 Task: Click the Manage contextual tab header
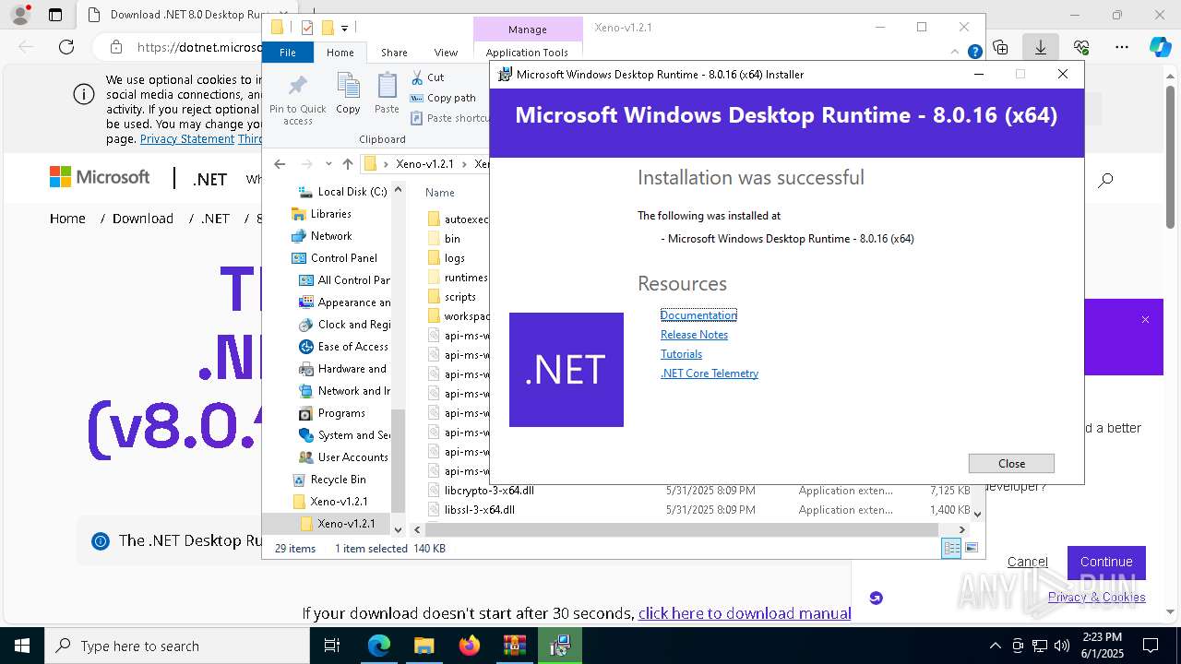pos(528,30)
